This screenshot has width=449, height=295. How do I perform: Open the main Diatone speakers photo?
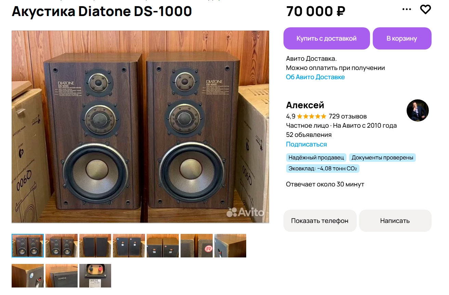click(x=140, y=127)
